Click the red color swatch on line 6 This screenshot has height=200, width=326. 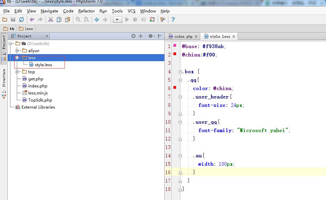(x=175, y=87)
